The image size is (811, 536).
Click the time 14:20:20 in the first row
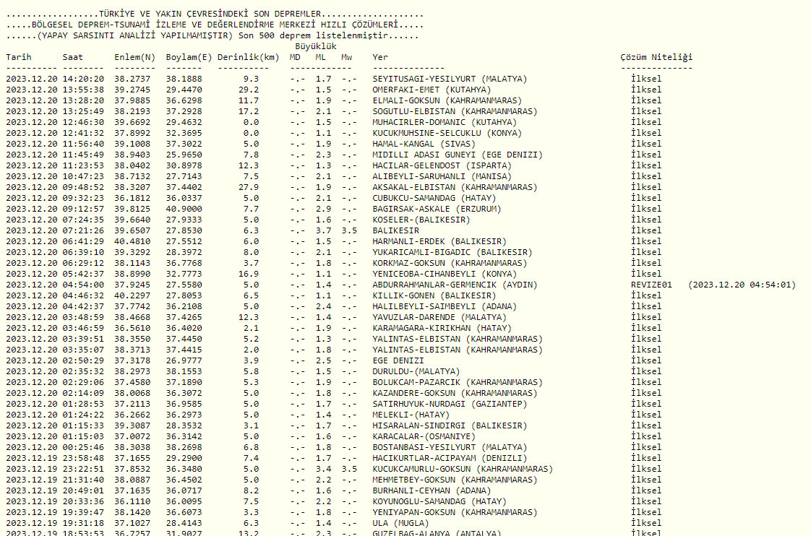click(x=83, y=79)
